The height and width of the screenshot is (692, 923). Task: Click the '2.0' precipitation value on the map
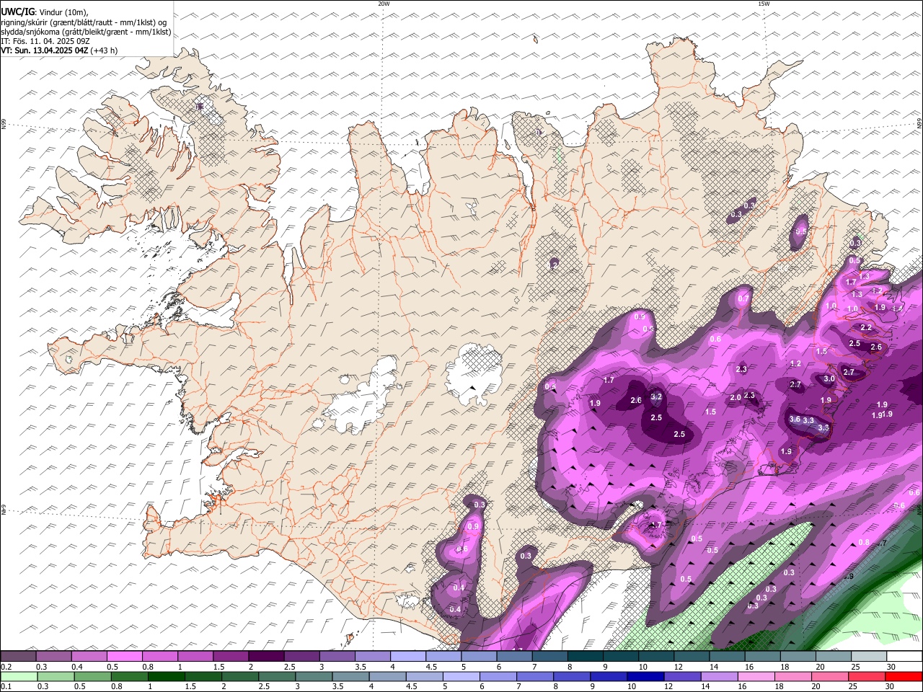[x=736, y=398]
